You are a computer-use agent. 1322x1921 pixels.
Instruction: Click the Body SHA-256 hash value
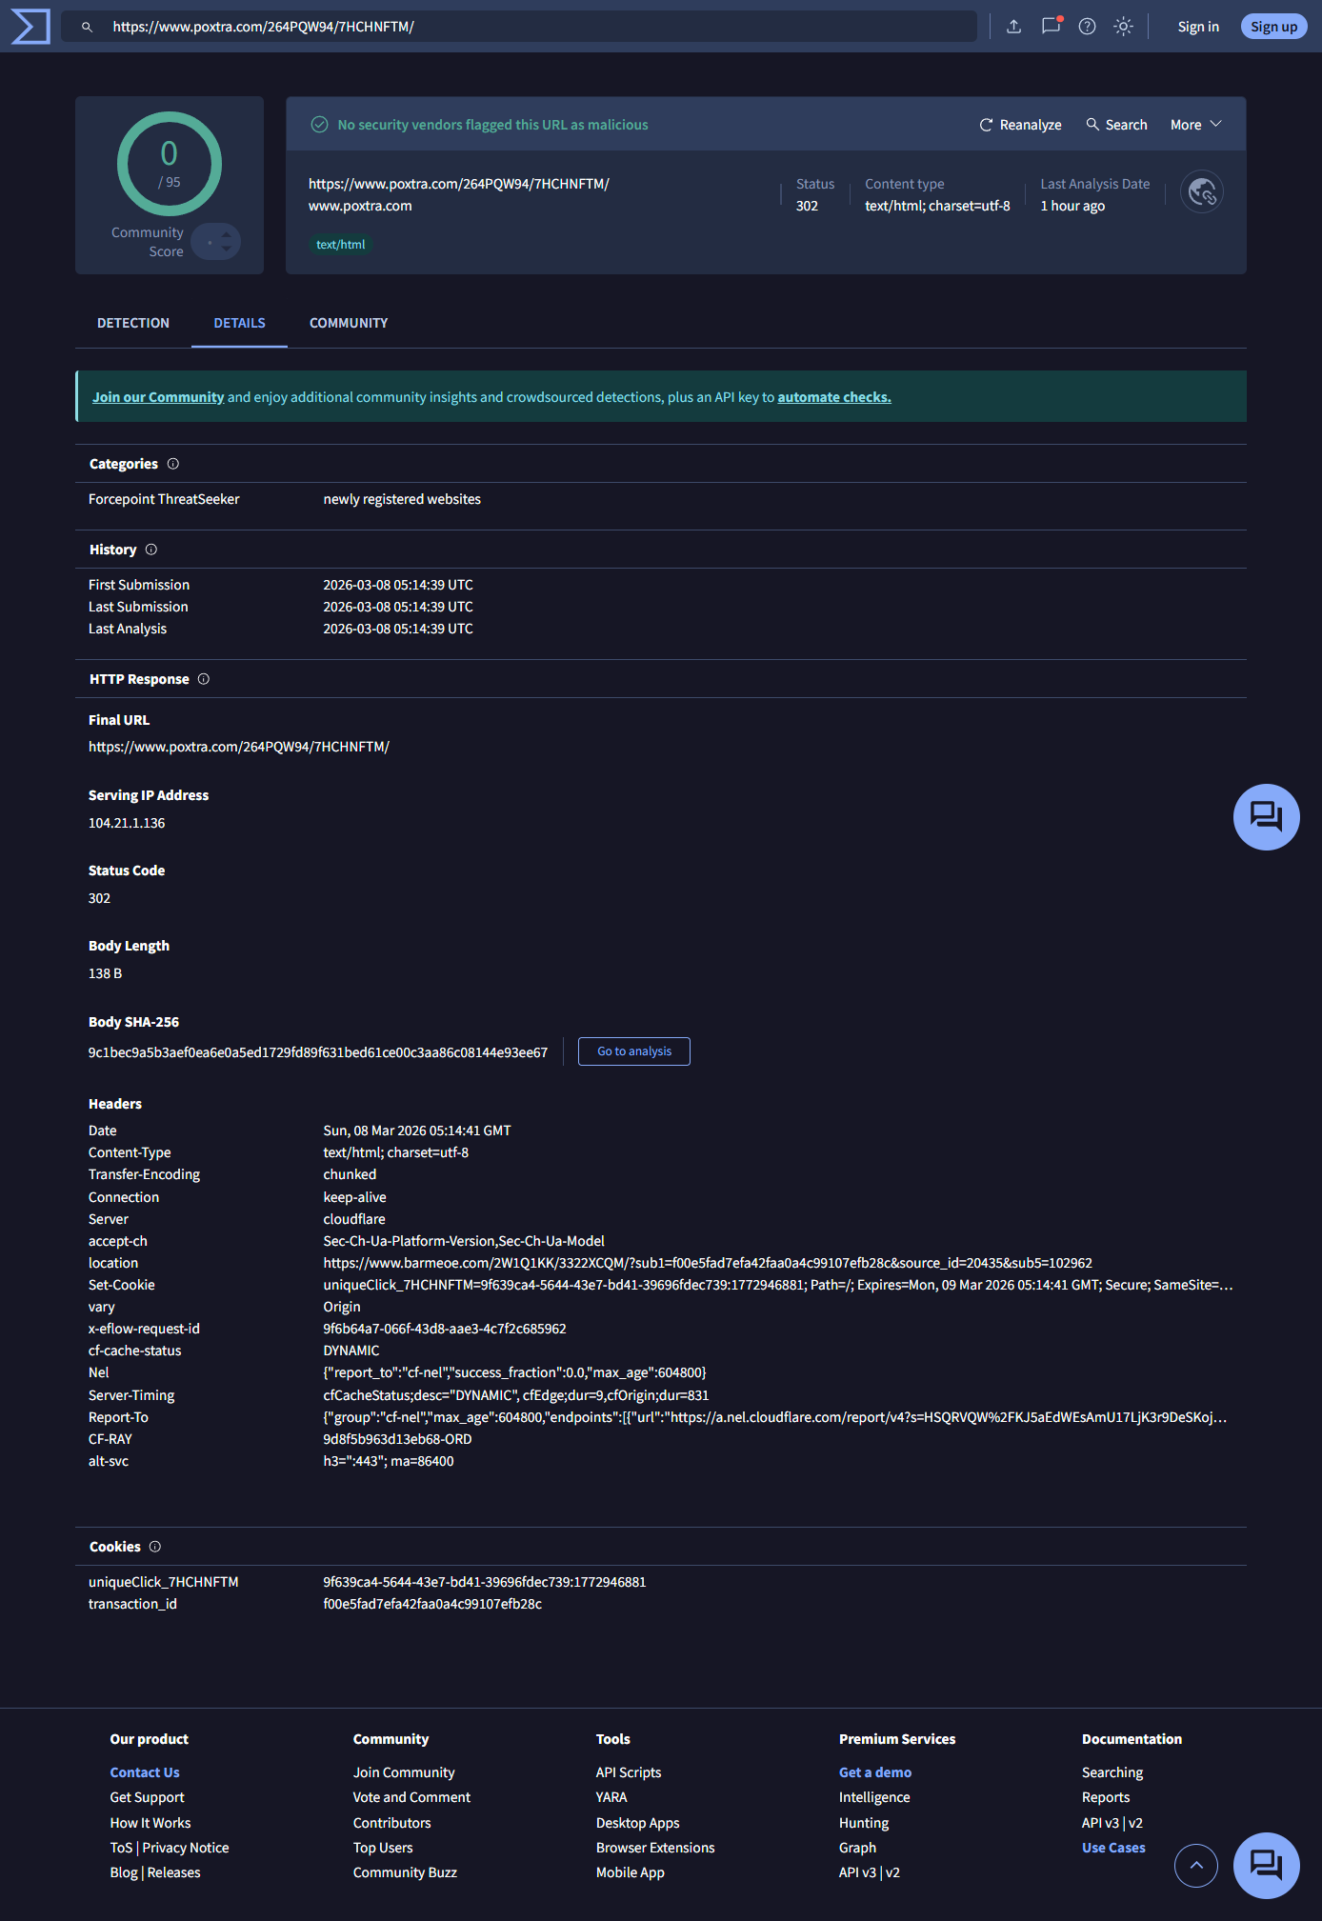[x=318, y=1052]
